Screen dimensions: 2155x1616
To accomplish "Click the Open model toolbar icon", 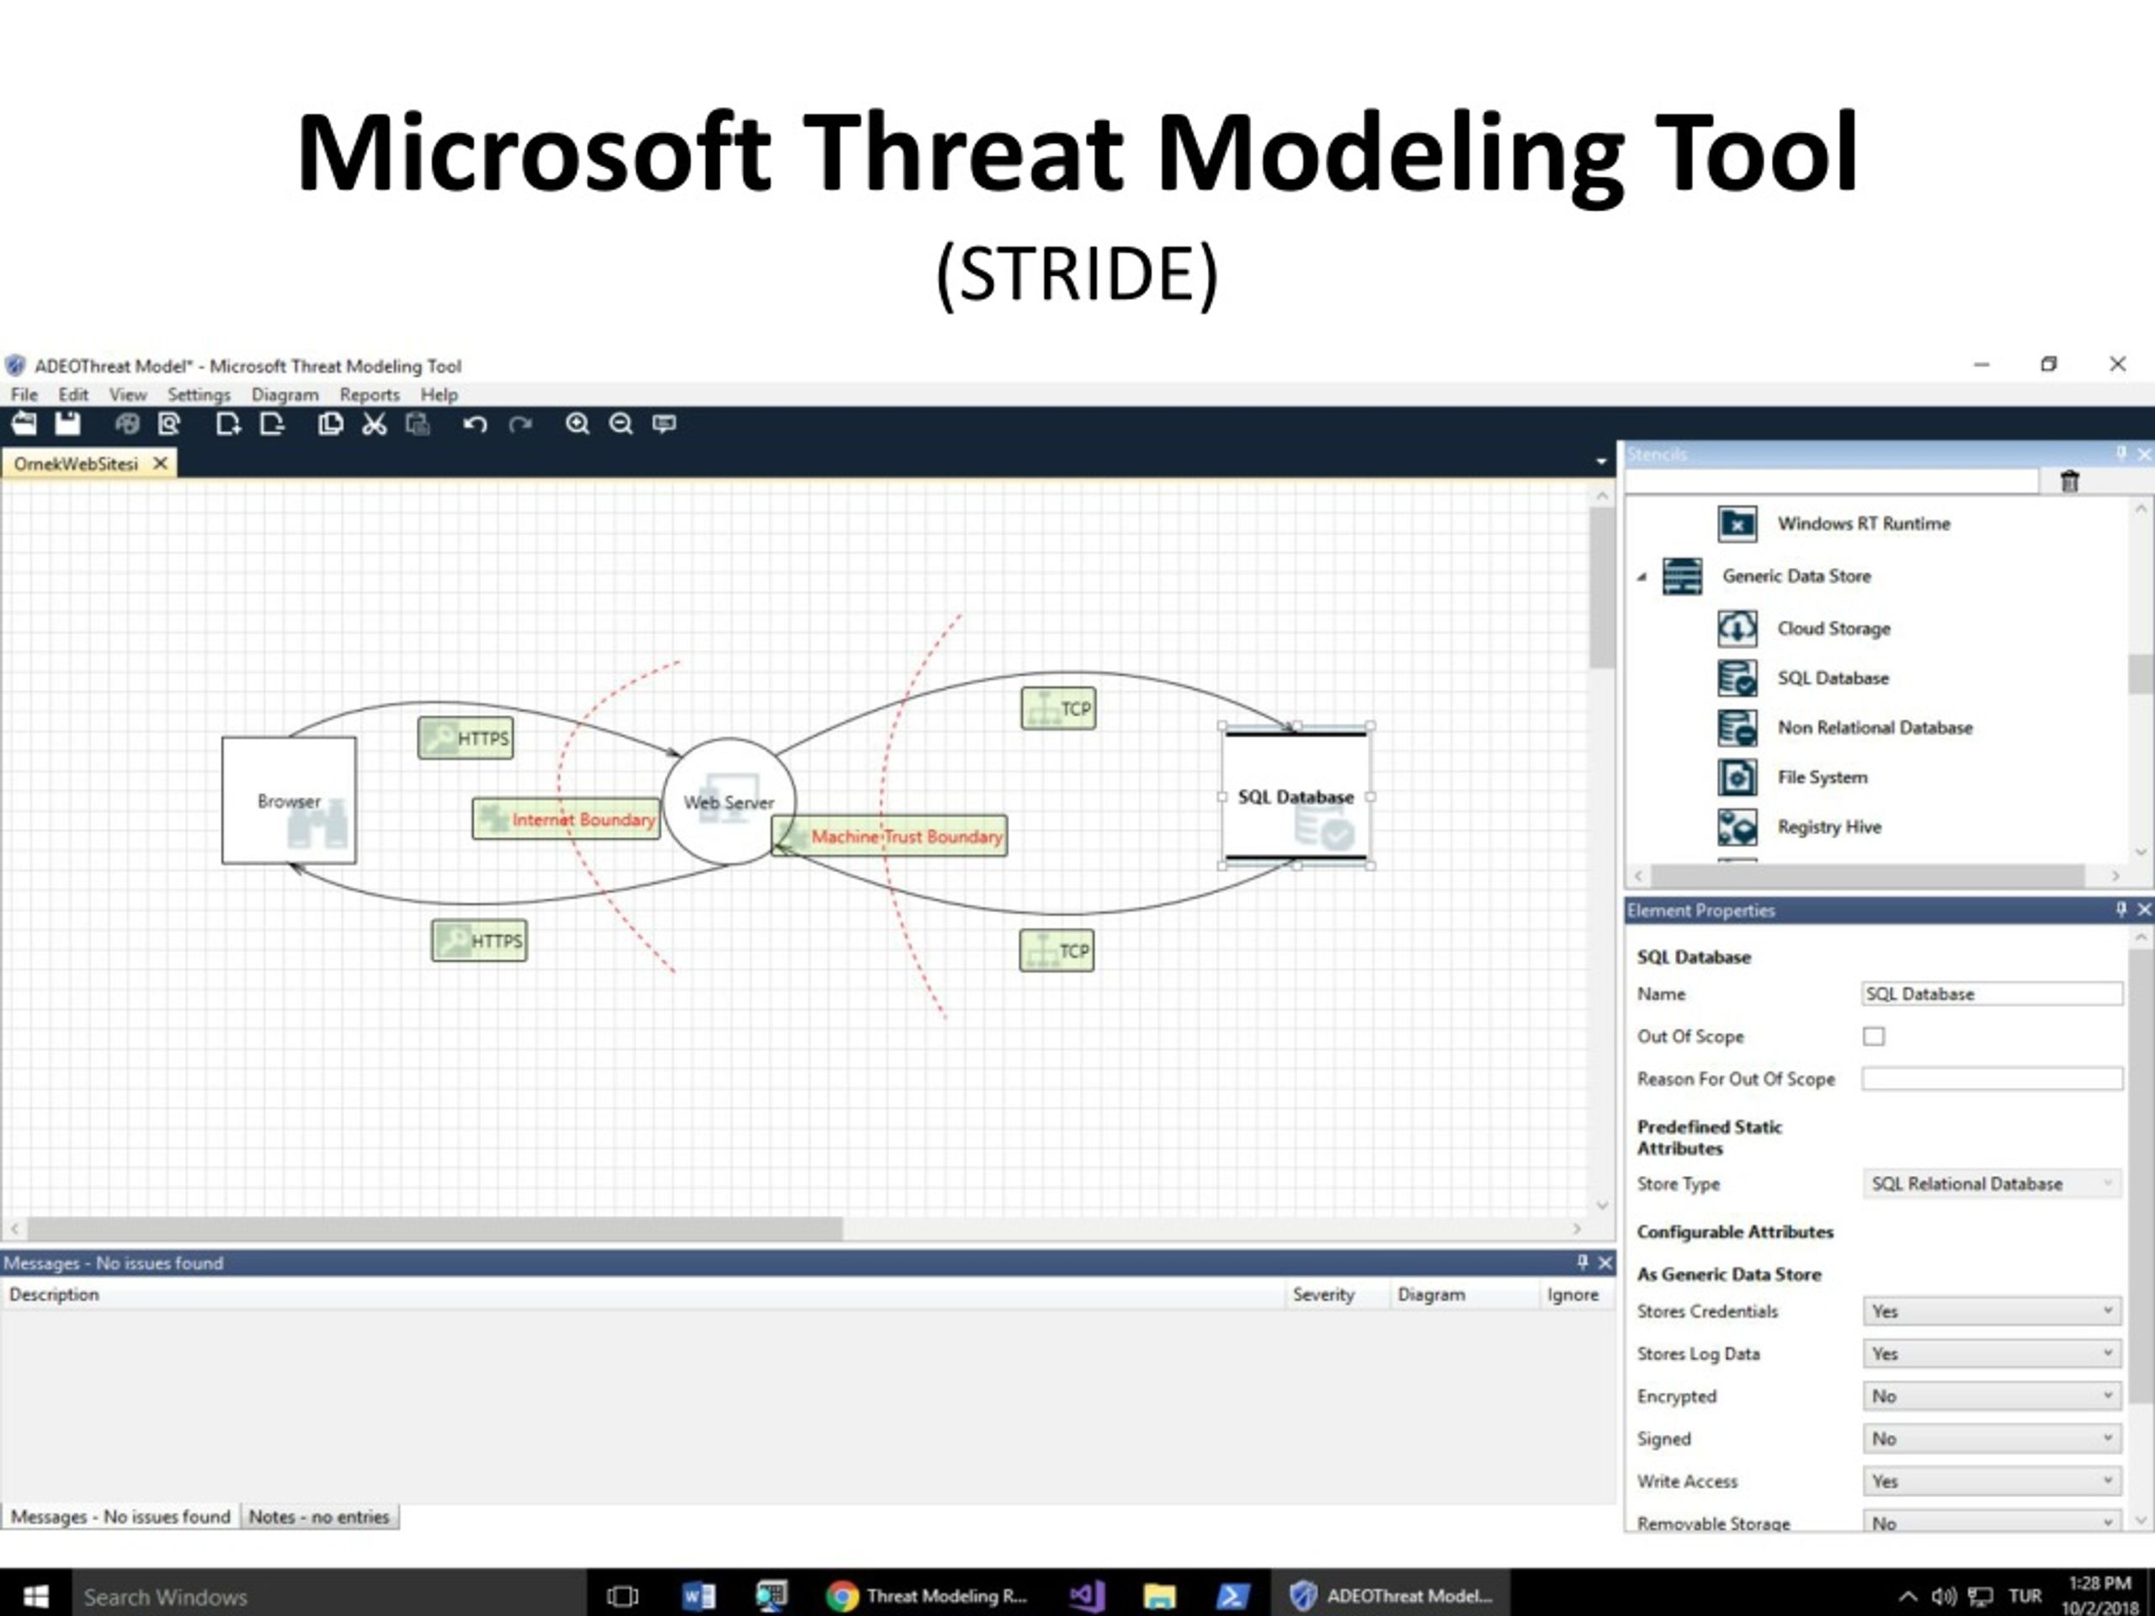I will 24,423.
